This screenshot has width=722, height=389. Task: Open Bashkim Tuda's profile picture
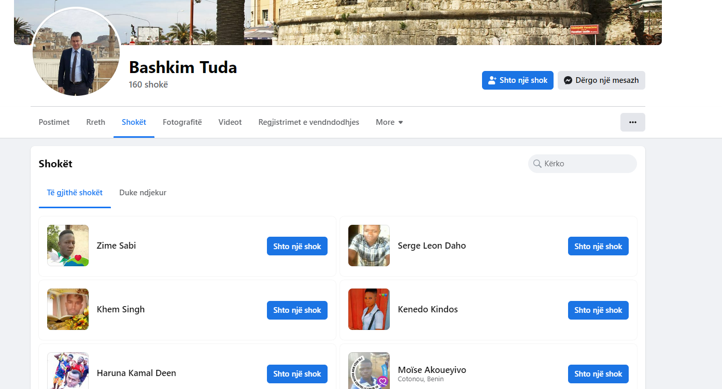point(76,52)
